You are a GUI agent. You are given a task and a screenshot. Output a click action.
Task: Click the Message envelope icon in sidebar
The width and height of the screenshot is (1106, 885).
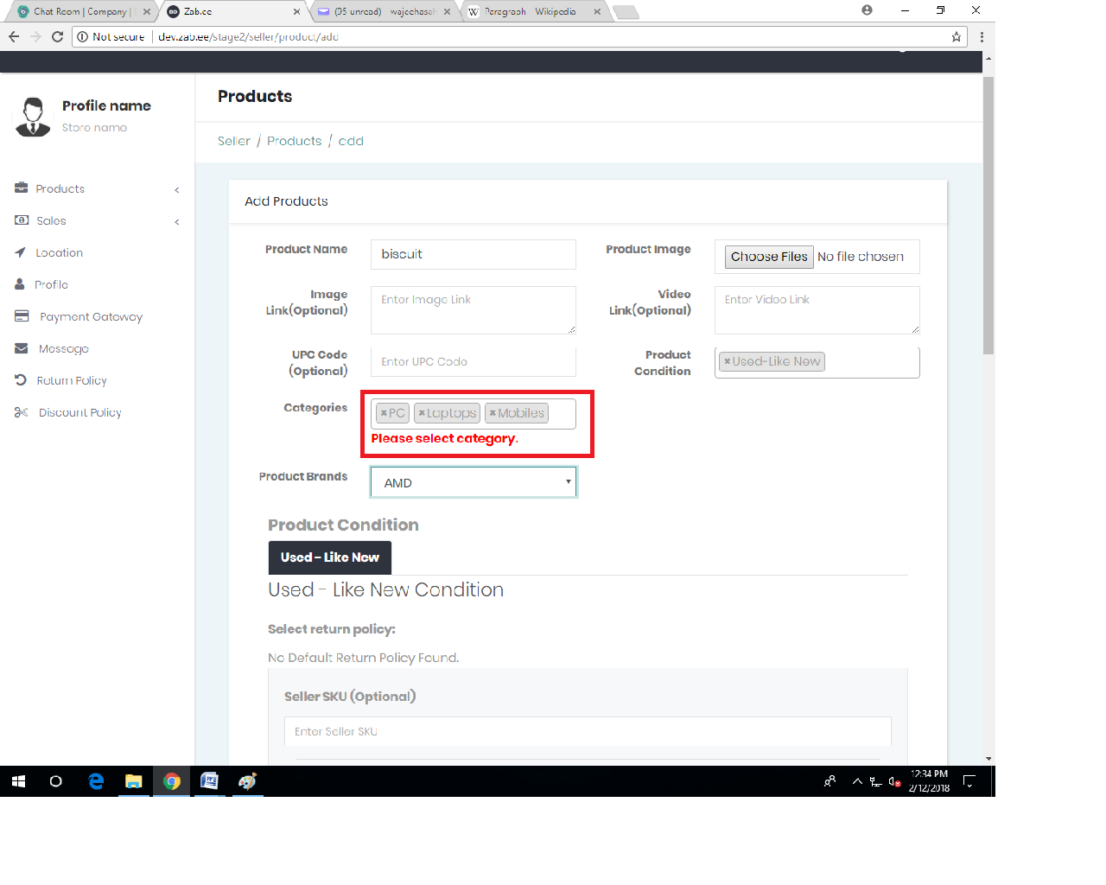22,348
